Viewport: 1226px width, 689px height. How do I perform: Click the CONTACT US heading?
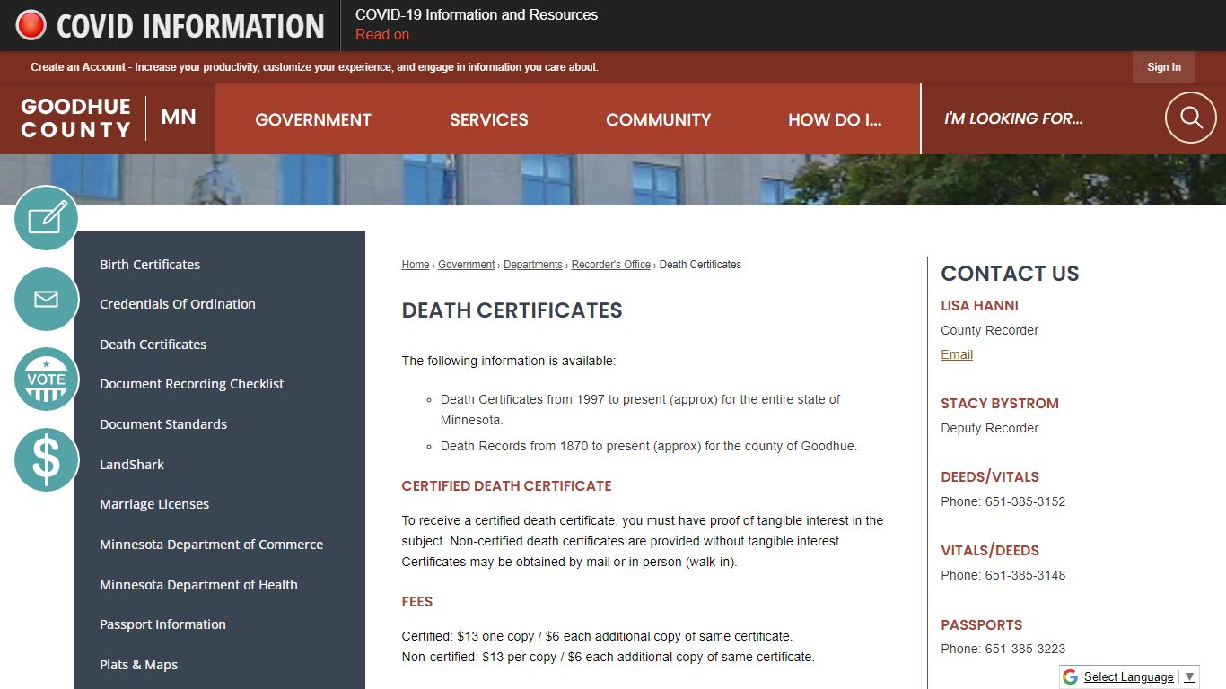[x=1010, y=274]
